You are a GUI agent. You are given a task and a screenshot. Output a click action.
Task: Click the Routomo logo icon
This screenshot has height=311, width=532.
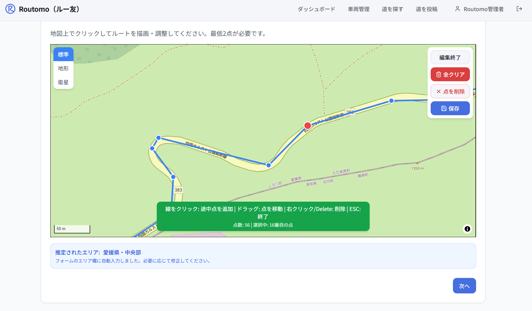coord(10,9)
